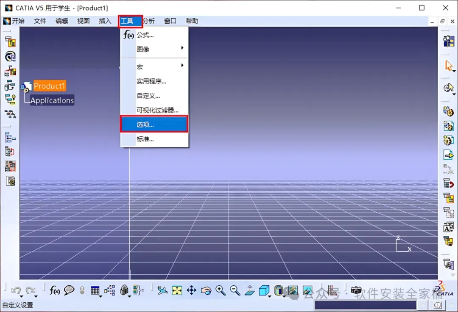The height and width of the screenshot is (312, 458).
Task: Click the Swap Visible Space icon
Action: 307,290
